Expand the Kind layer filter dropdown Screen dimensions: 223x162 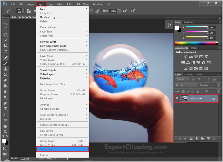(182, 79)
